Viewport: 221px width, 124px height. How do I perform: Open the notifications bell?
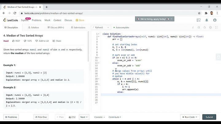[207, 20]
